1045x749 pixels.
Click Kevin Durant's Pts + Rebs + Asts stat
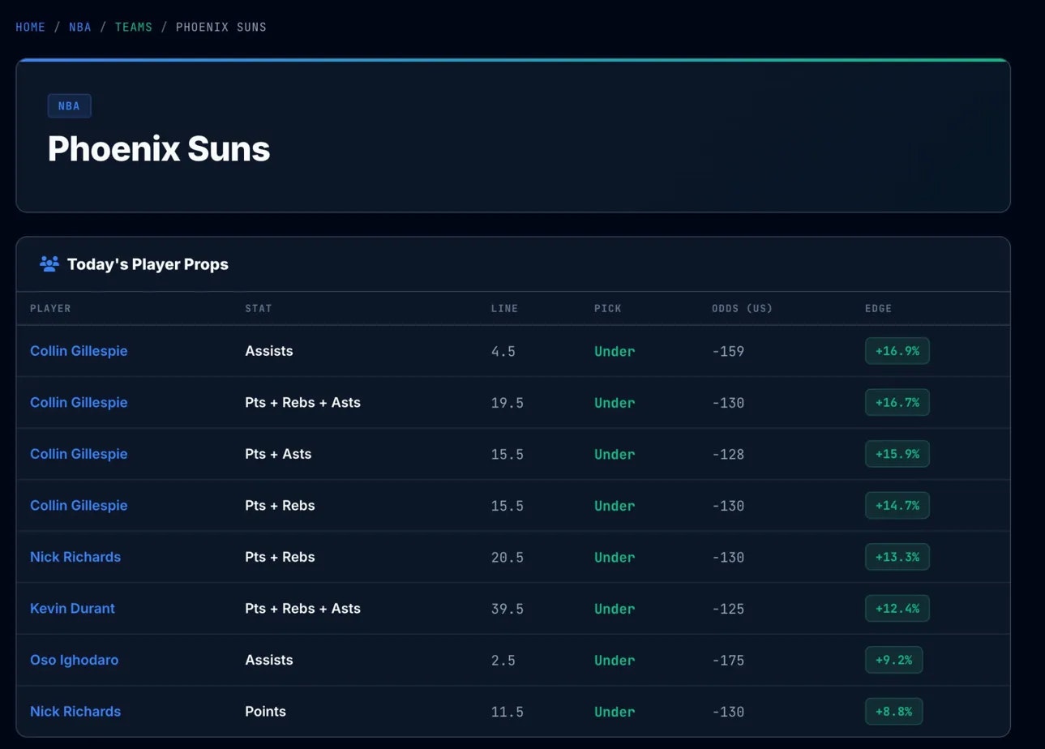(x=303, y=608)
